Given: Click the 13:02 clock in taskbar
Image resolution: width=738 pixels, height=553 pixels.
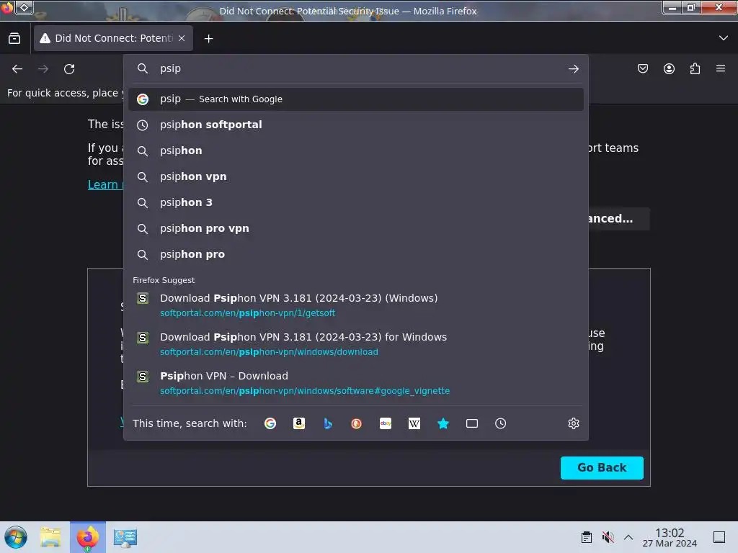Looking at the screenshot, I should click(670, 537).
